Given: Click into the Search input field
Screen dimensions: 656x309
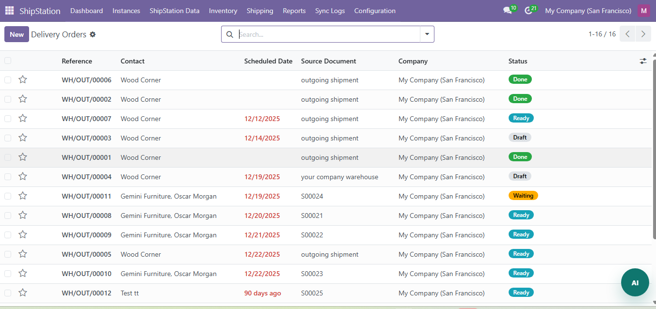Looking at the screenshot, I should coord(327,34).
